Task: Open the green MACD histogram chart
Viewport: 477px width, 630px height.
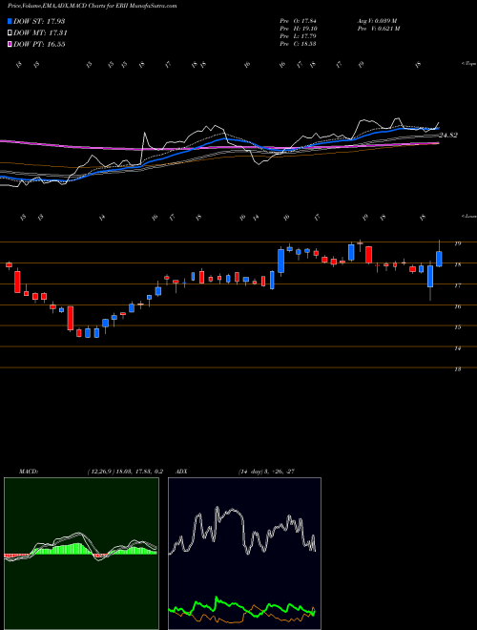Action: (x=81, y=554)
